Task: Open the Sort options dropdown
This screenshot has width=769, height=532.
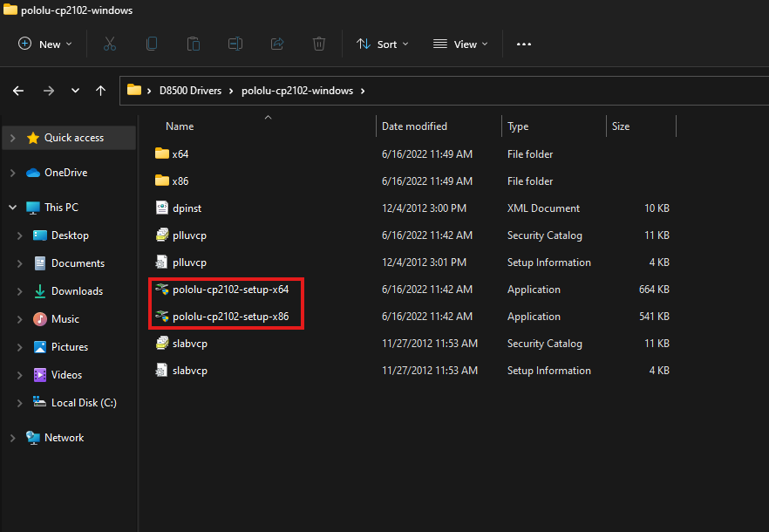Action: (x=383, y=44)
